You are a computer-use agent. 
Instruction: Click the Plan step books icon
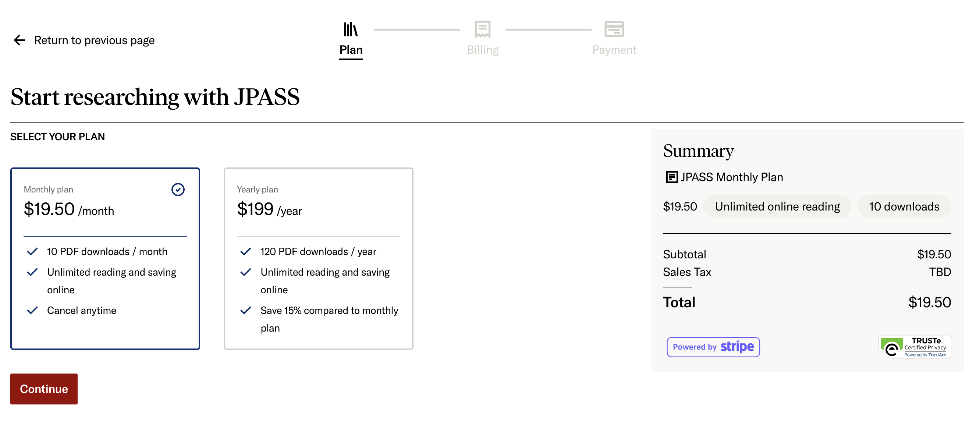350,28
